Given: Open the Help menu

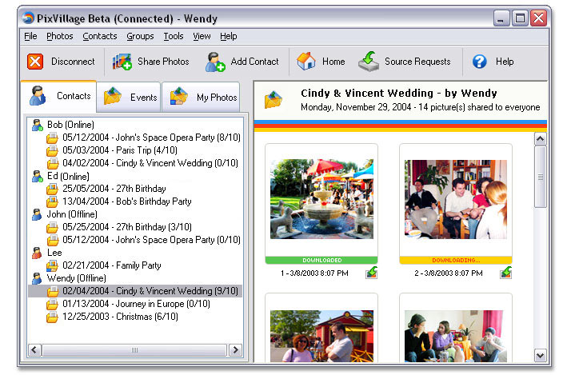Looking at the screenshot, I should [229, 36].
